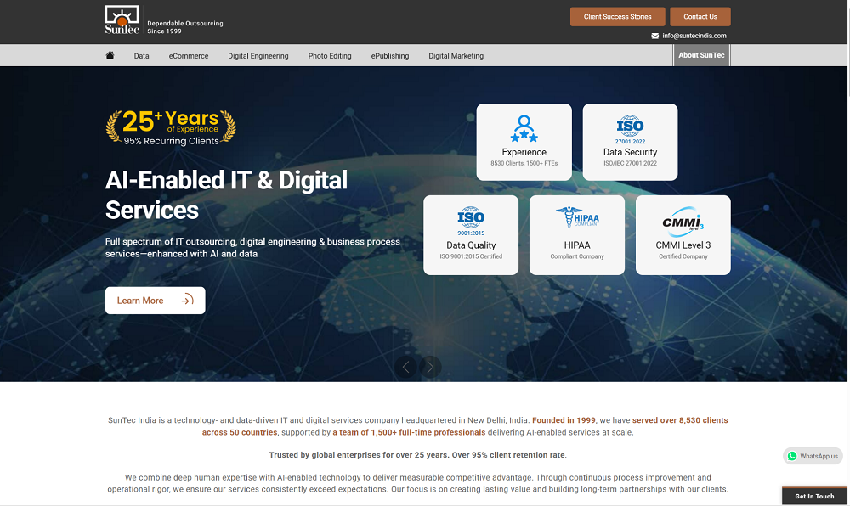Go to the home icon in navigation bar
Screen dimensions: 850x506
tap(110, 56)
